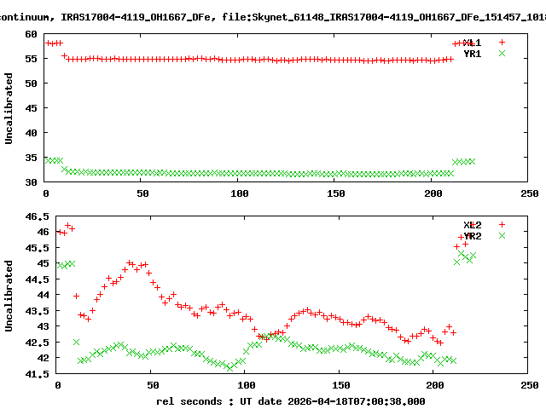546x409 pixels.
Task: Click the top plot's 'Uncalibrated' y-axis label
Action: click(x=9, y=108)
